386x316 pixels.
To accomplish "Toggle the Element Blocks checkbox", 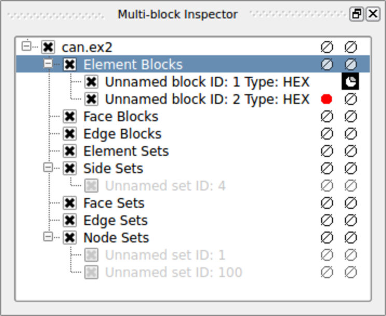I will (70, 64).
